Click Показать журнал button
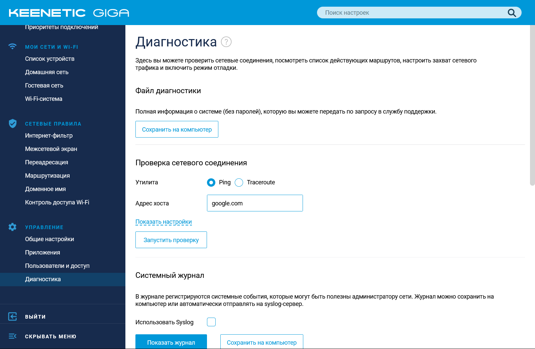 pyautogui.click(x=171, y=342)
